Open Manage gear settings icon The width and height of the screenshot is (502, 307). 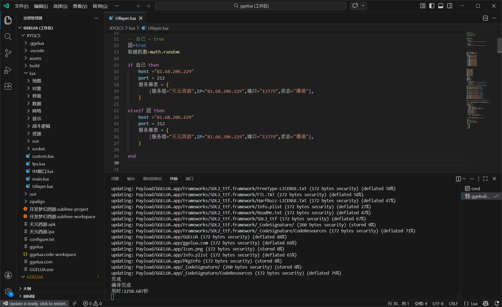[8, 292]
